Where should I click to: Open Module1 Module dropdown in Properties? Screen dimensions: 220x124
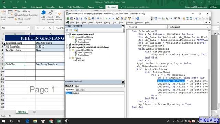click(x=123, y=86)
